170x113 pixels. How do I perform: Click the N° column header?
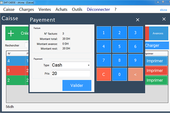pyautogui.click(x=16, y=53)
